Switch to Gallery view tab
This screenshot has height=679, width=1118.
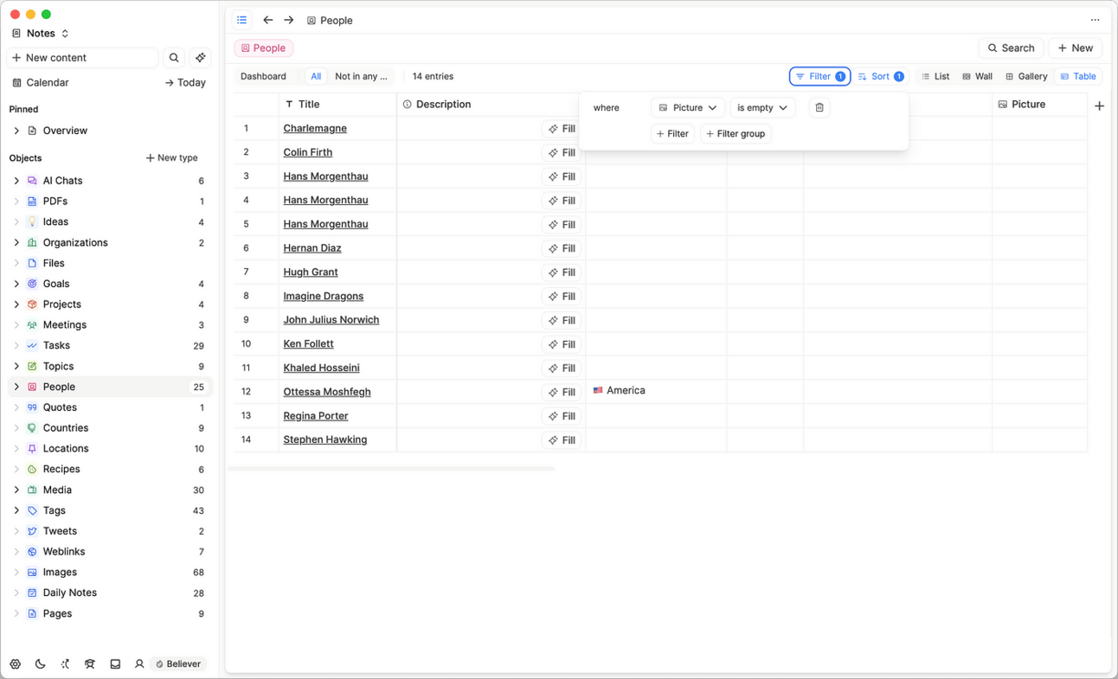click(1026, 76)
